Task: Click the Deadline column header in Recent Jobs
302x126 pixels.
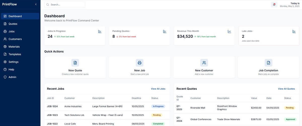Action: (136, 98)
